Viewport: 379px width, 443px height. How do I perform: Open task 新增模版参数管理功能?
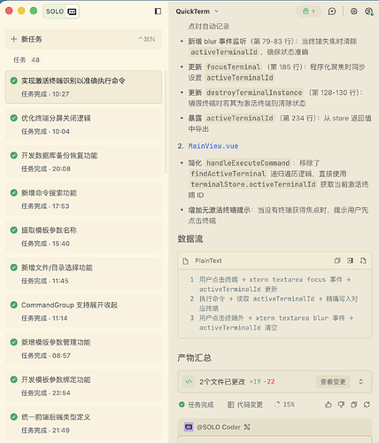83,348
